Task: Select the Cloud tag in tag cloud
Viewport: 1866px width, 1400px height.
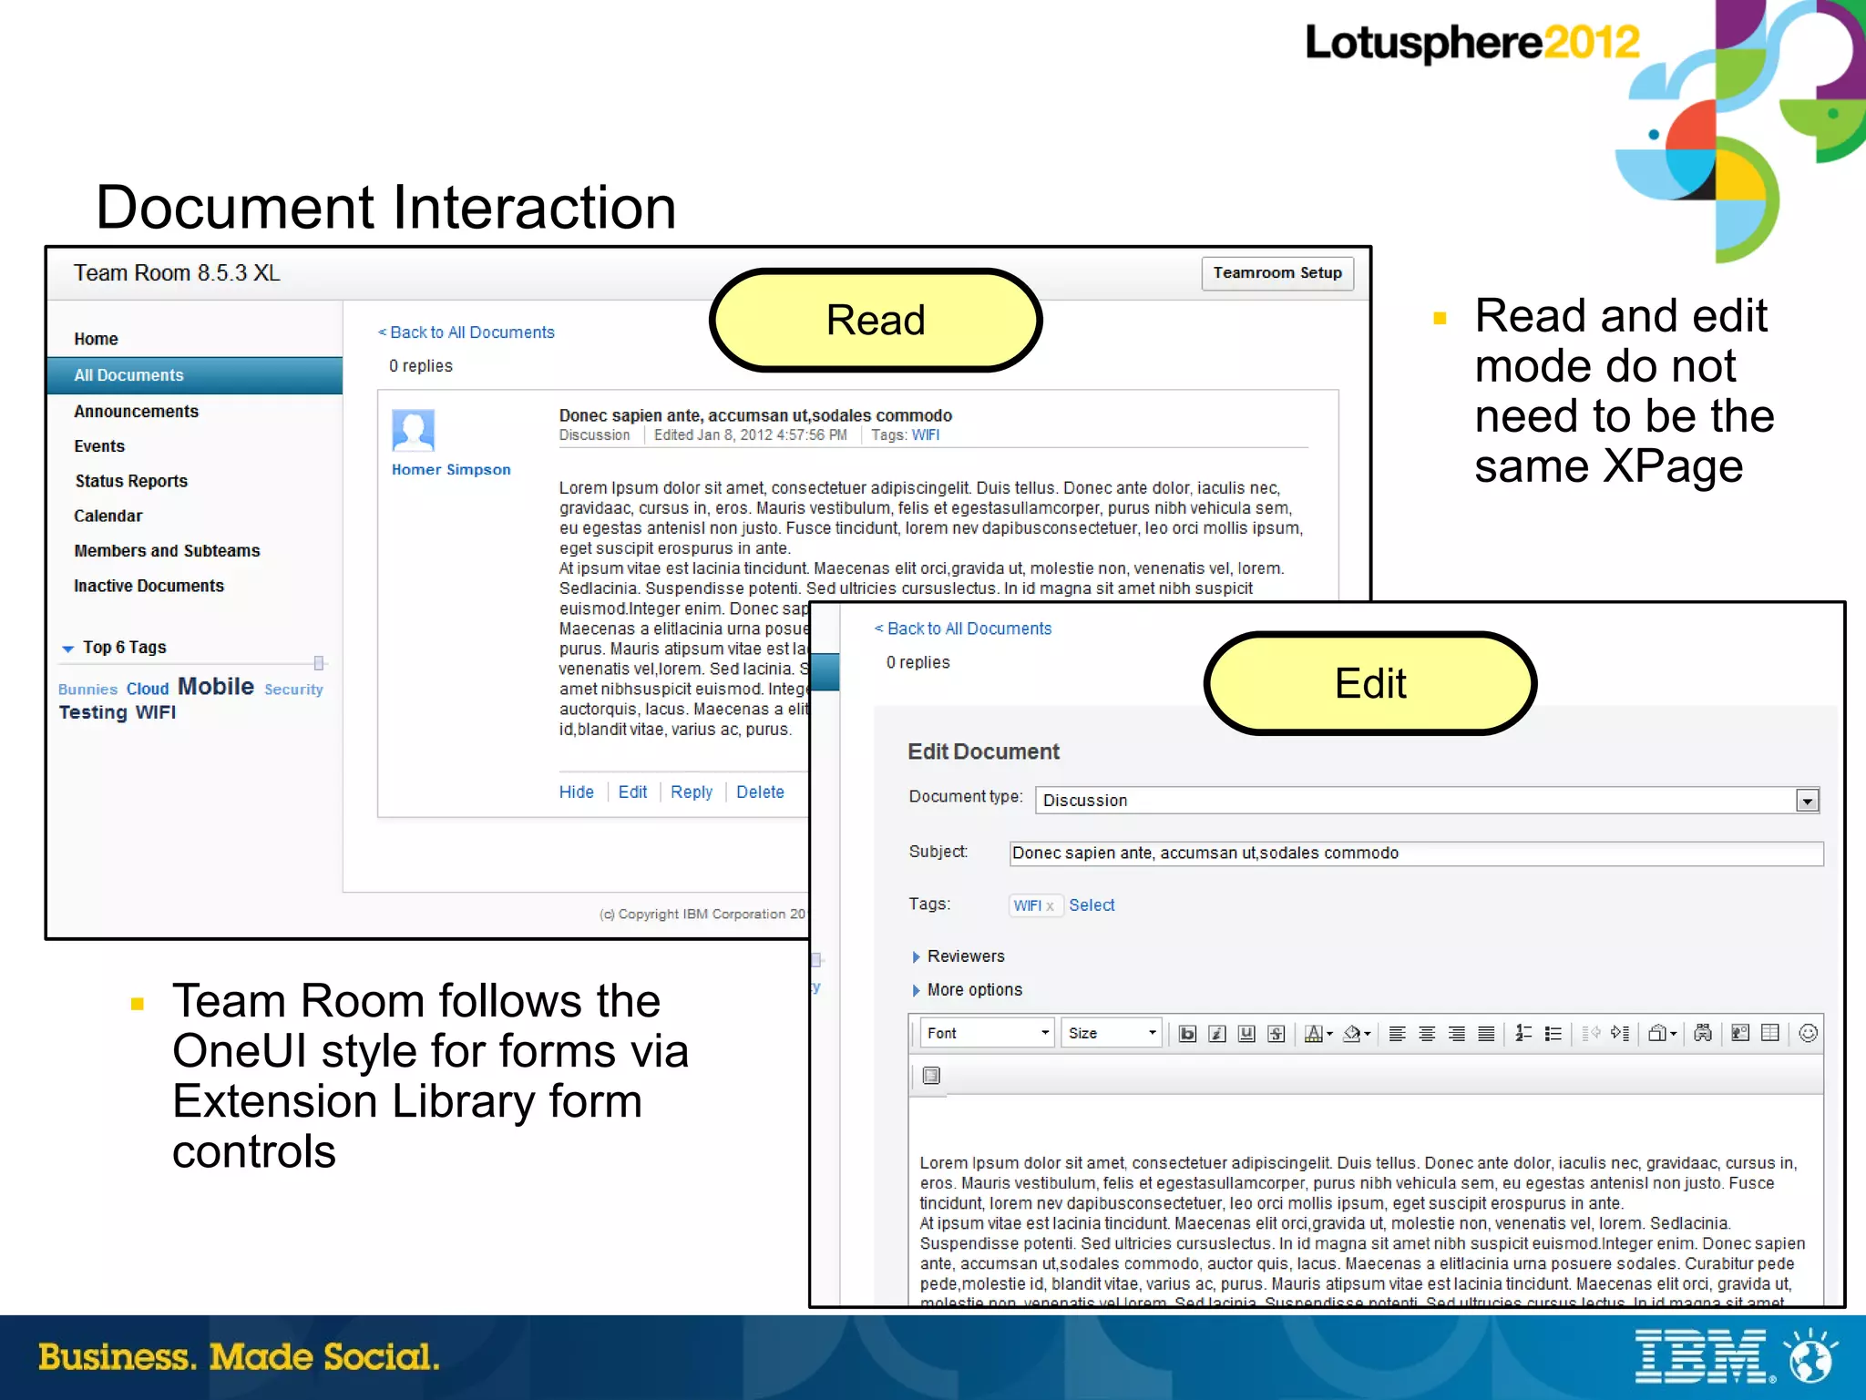Action: click(x=148, y=689)
